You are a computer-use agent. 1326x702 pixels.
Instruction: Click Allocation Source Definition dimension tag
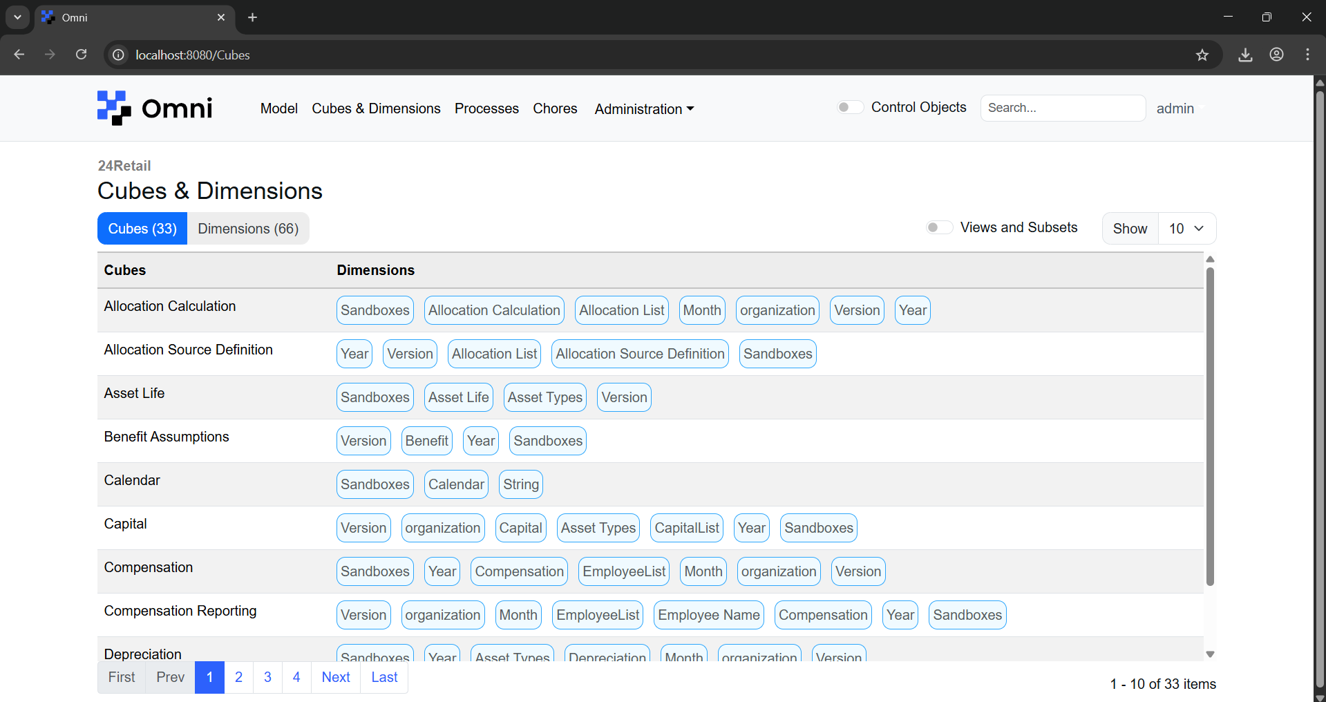[x=640, y=354]
